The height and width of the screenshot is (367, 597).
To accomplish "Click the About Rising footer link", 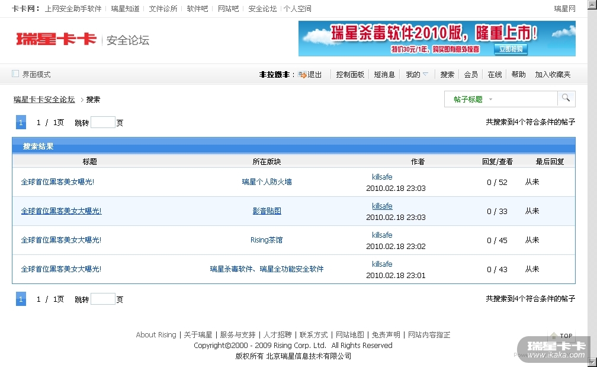I will click(156, 334).
